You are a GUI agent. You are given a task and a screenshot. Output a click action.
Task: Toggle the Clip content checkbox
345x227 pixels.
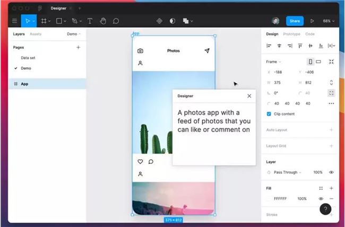[269, 113]
